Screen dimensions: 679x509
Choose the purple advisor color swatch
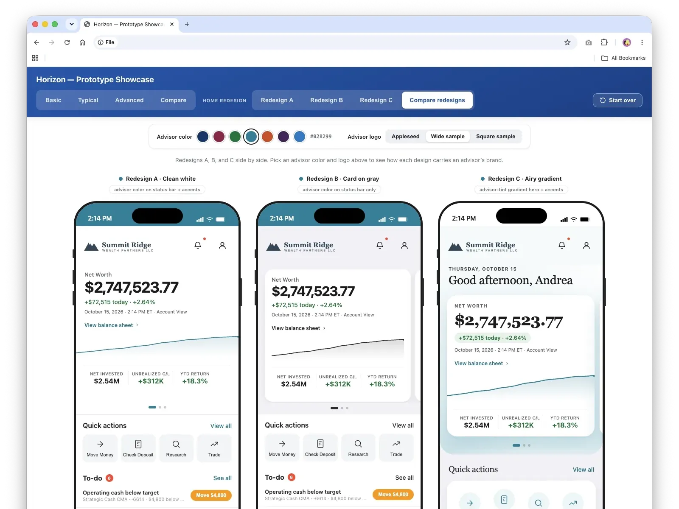click(x=283, y=137)
